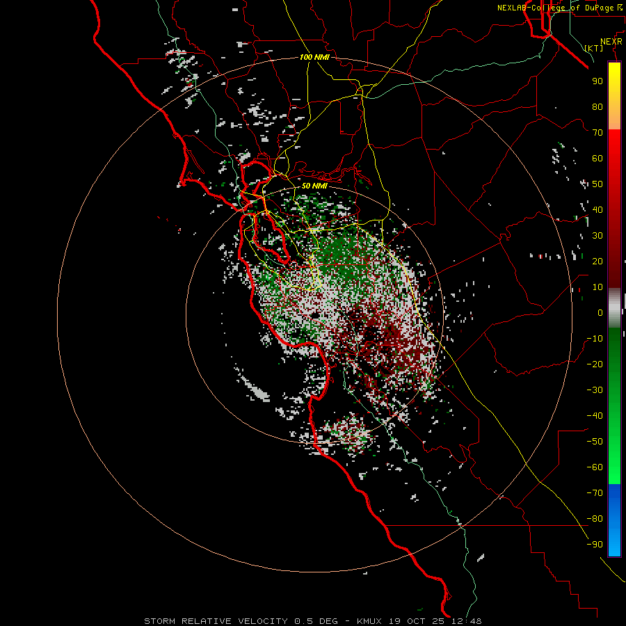
Task: Click the -50 scale label
Action: coord(595,442)
